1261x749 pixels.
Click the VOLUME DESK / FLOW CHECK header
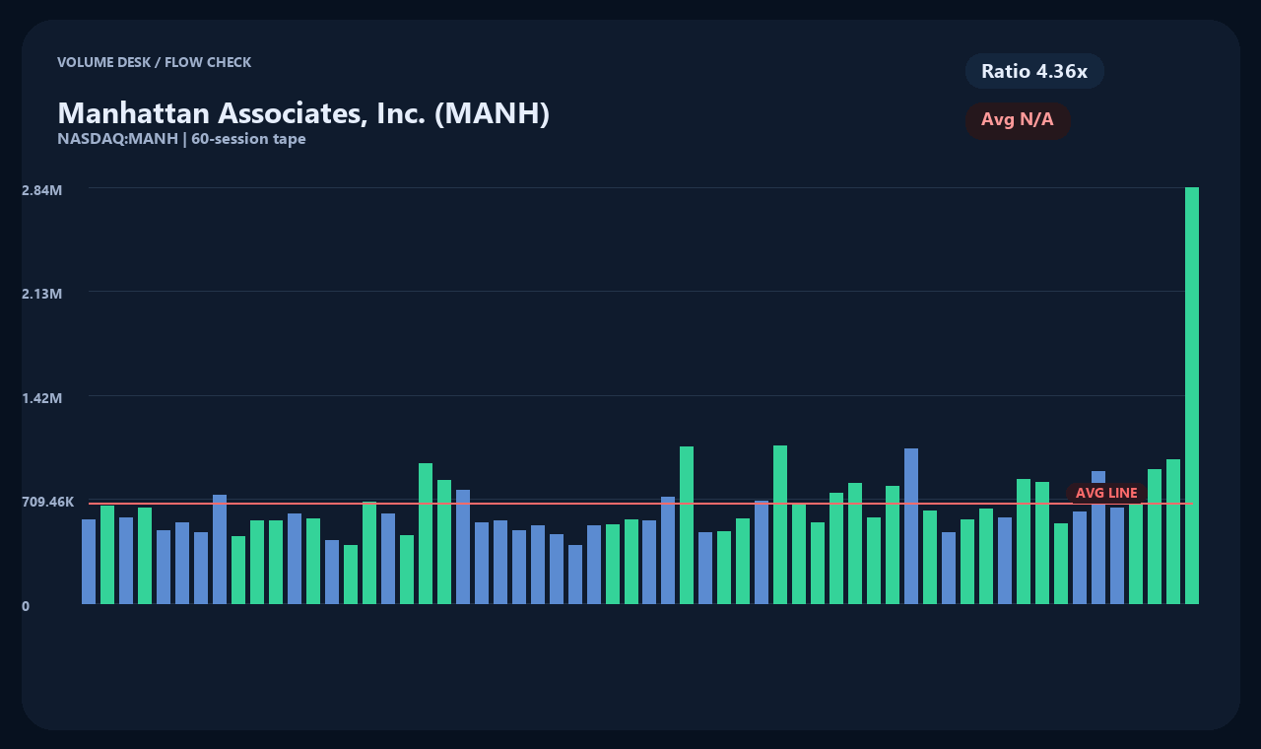(x=154, y=62)
